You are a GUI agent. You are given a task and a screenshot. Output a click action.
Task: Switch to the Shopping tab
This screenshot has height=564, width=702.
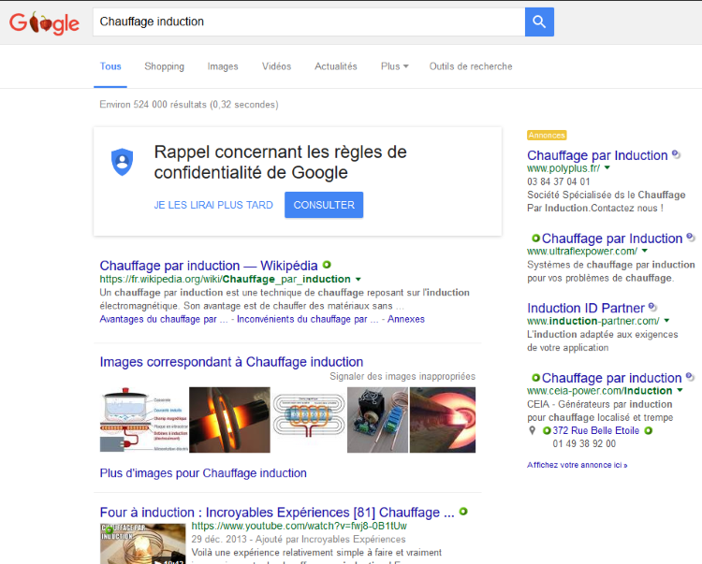[x=165, y=66]
